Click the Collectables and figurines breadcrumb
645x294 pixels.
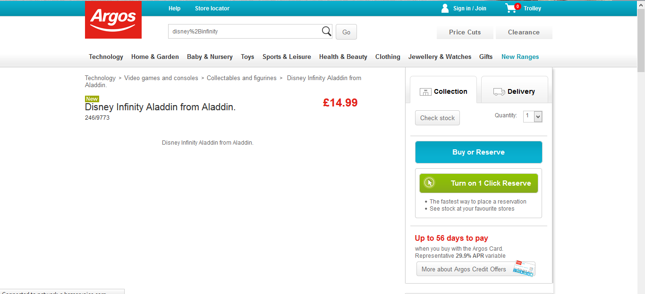pyautogui.click(x=242, y=78)
